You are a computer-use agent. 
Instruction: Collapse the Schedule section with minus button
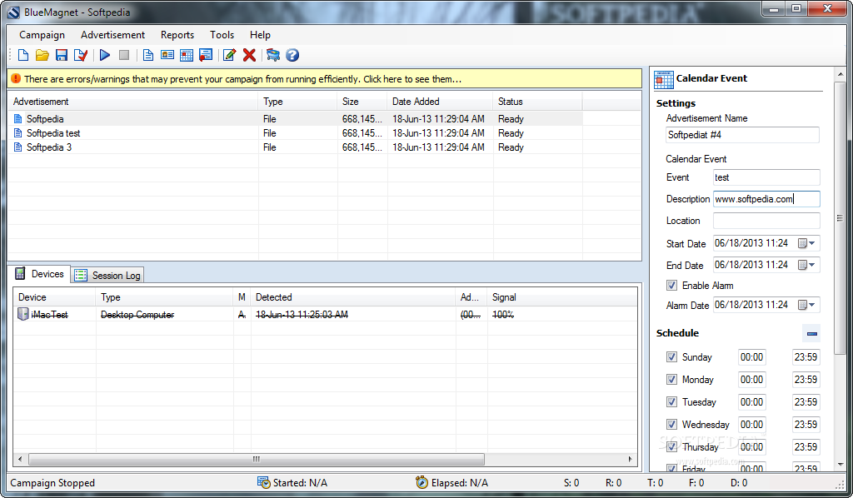pos(811,333)
